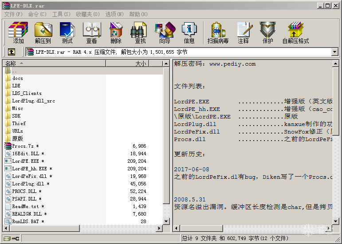Click the Virus Scan (扫描病毒) icon
Viewport: 342px width, 244px height.
[218, 29]
